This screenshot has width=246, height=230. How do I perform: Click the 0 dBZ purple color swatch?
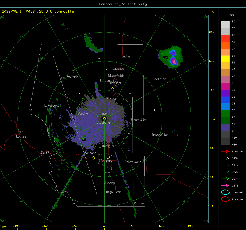(225, 127)
